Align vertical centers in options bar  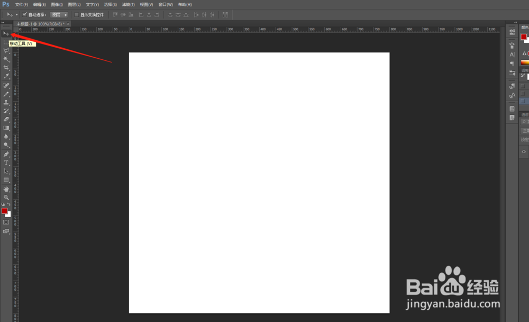(123, 15)
